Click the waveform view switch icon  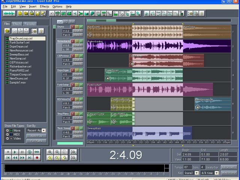[x=9, y=13]
